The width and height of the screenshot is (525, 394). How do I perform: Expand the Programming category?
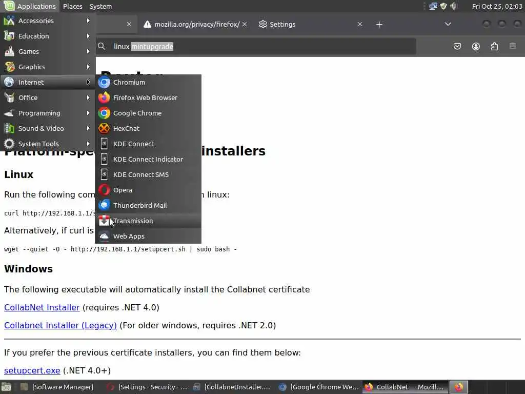pos(48,113)
